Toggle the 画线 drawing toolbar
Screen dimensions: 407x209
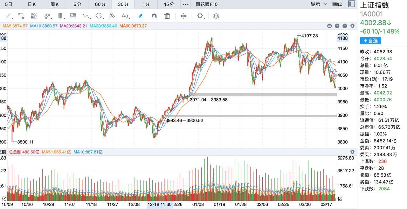click(x=337, y=4)
